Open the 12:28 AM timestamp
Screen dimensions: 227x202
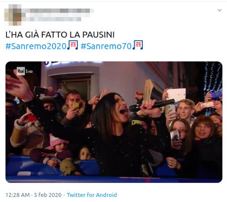18,195
